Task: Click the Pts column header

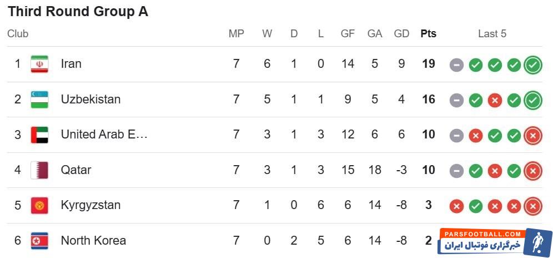Action: coord(428,33)
